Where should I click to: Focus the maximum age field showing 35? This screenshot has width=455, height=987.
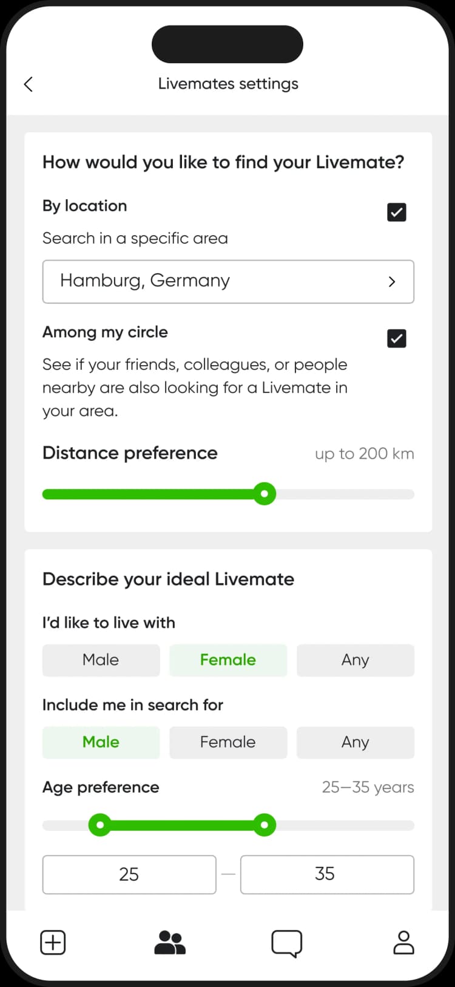click(327, 875)
